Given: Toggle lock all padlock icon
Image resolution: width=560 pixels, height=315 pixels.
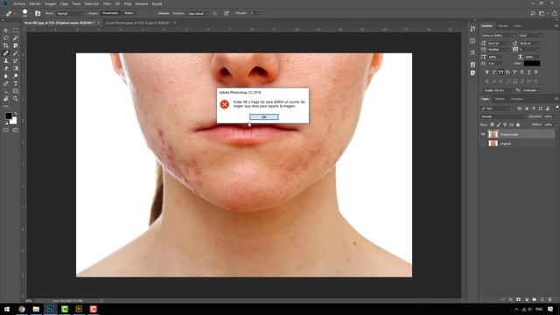Looking at the screenshot, I should (x=518, y=124).
